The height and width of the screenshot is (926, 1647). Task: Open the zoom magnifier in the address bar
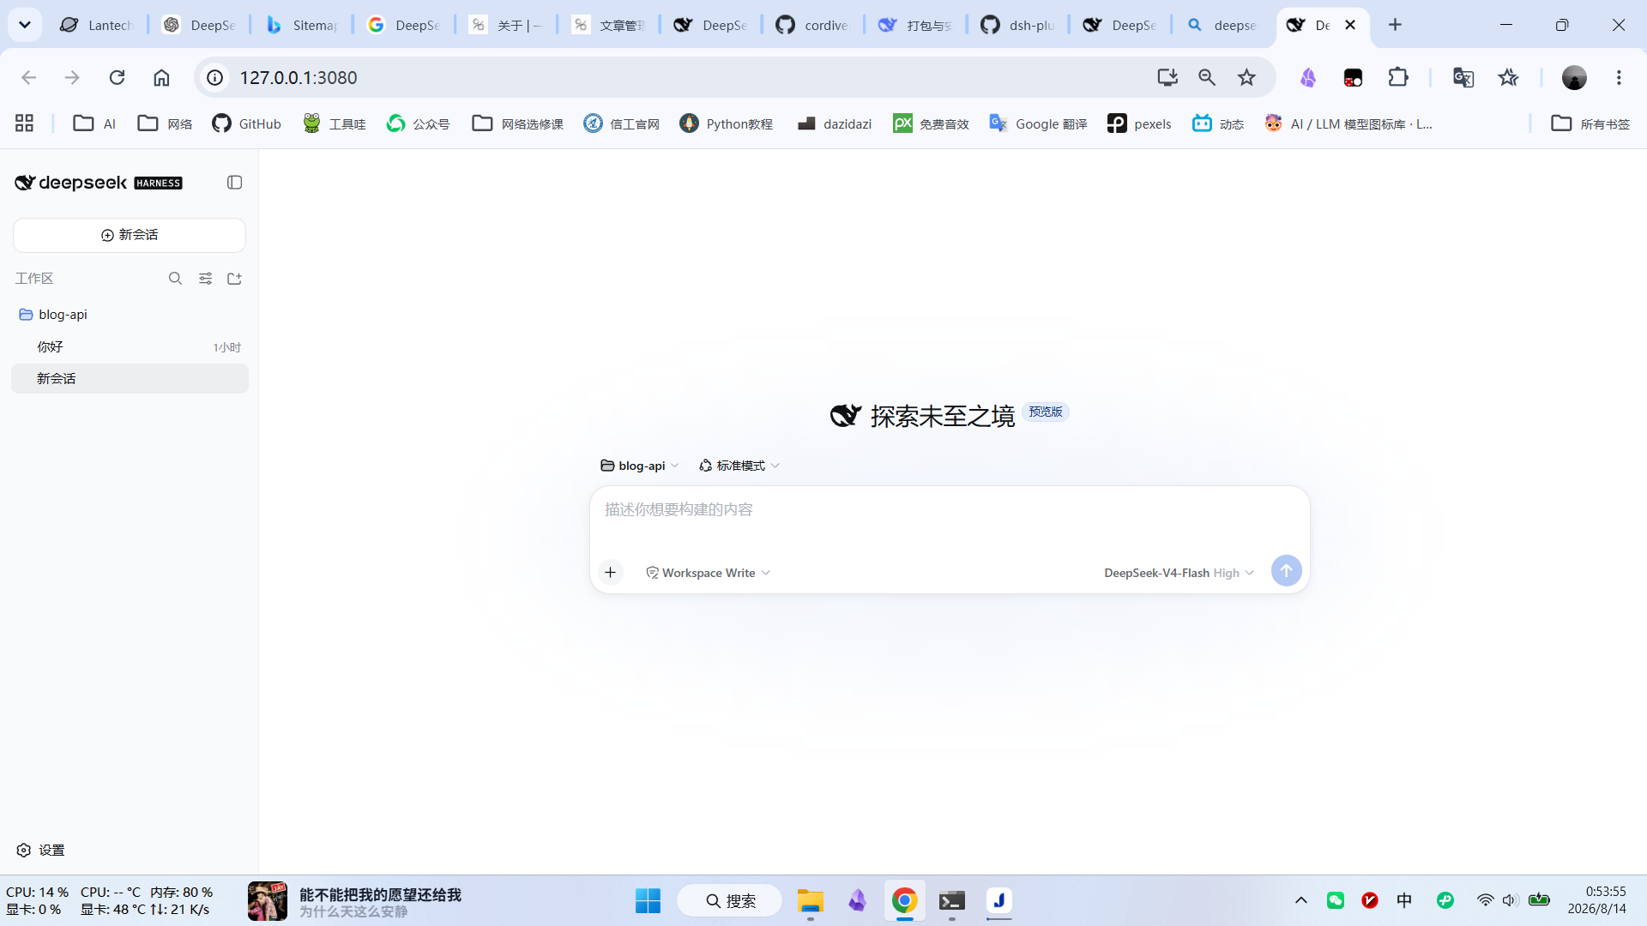tap(1207, 77)
